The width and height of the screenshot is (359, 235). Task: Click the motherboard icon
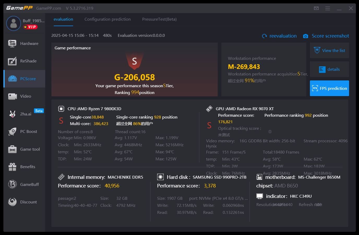pyautogui.click(x=259, y=177)
